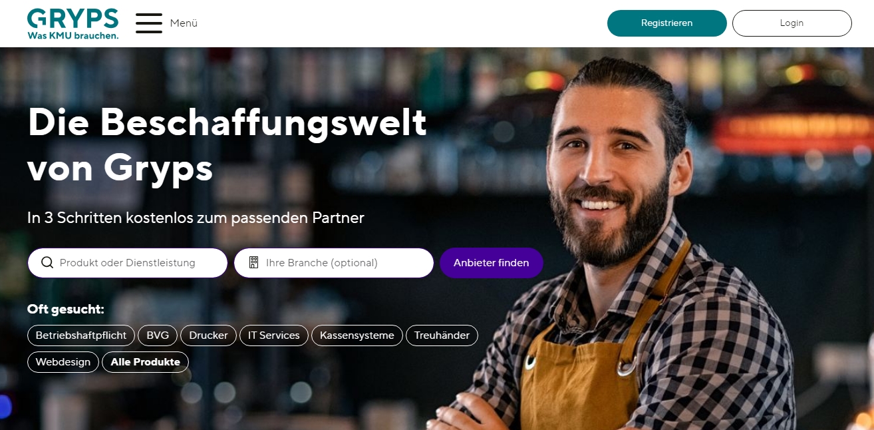Open the hamburger menu icon
The width and height of the screenshot is (874, 430).
click(149, 23)
